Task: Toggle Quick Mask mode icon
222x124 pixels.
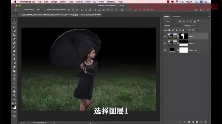Action: click(14, 112)
